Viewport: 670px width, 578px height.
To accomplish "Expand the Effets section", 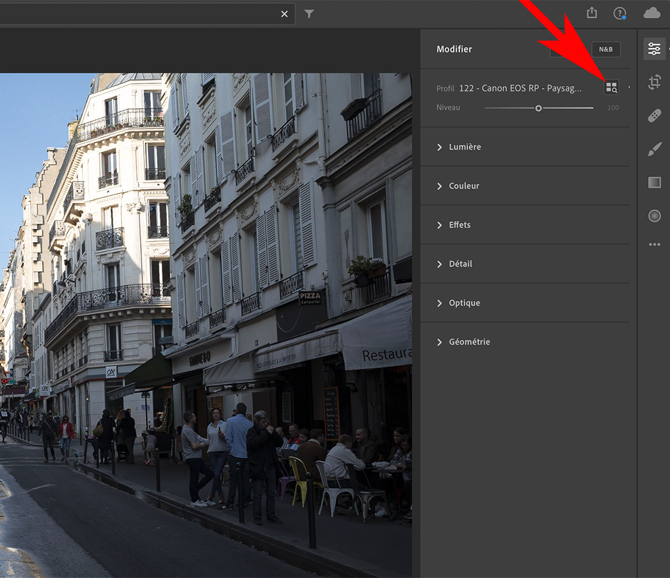I will click(459, 225).
